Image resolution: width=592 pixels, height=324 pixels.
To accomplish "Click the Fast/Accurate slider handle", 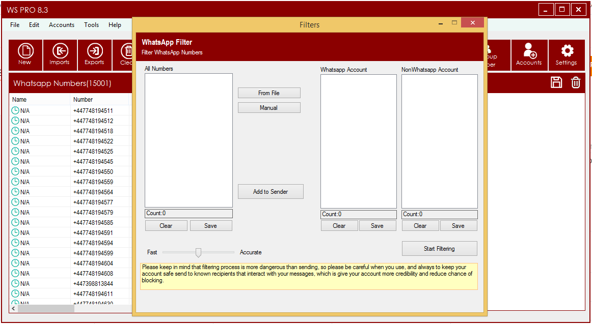I will 198,252.
